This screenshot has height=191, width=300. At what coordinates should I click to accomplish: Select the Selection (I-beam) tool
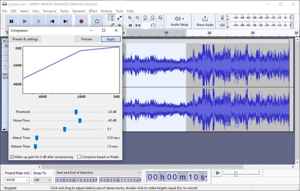[x=112, y=18]
